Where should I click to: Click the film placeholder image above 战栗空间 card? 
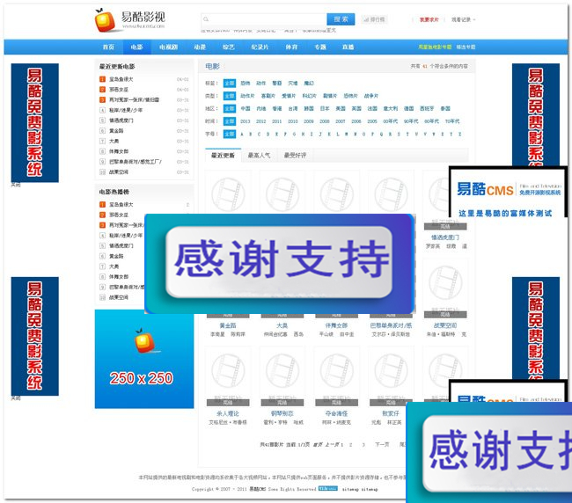pyautogui.click(x=445, y=288)
